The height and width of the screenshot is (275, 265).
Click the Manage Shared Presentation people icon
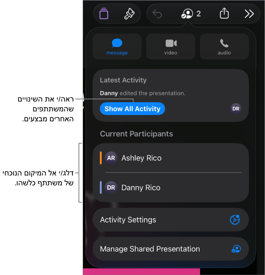(x=236, y=249)
